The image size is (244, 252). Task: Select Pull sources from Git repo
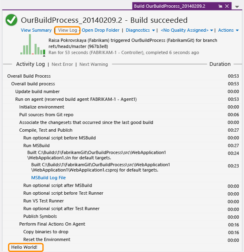tap(122, 115)
